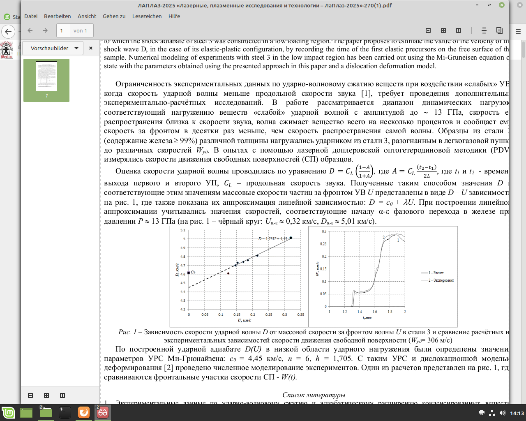
Task: Click the D–U shock adiabat chart
Action: [x=239, y=276]
